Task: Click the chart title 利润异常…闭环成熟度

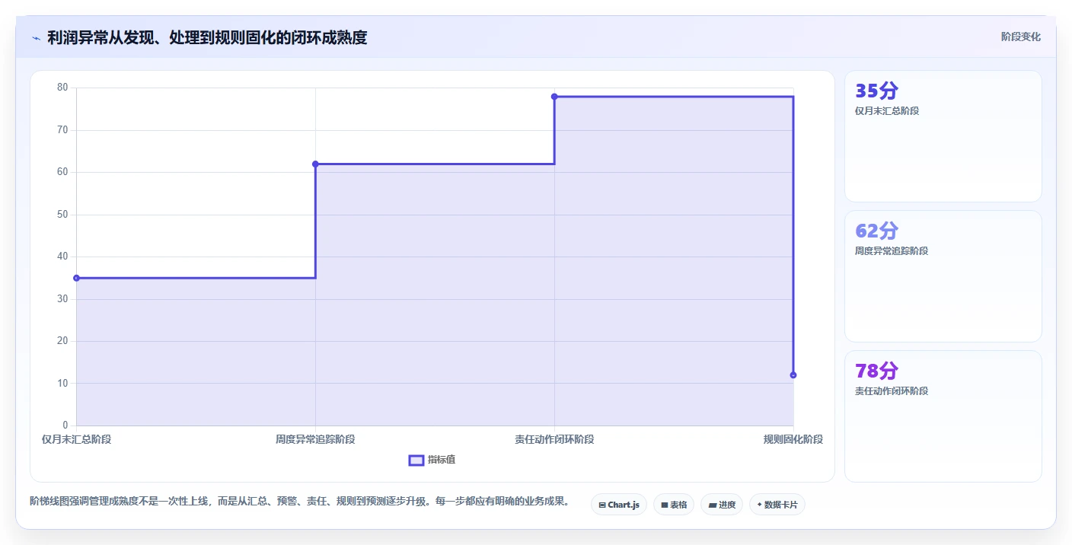Action: [x=207, y=38]
